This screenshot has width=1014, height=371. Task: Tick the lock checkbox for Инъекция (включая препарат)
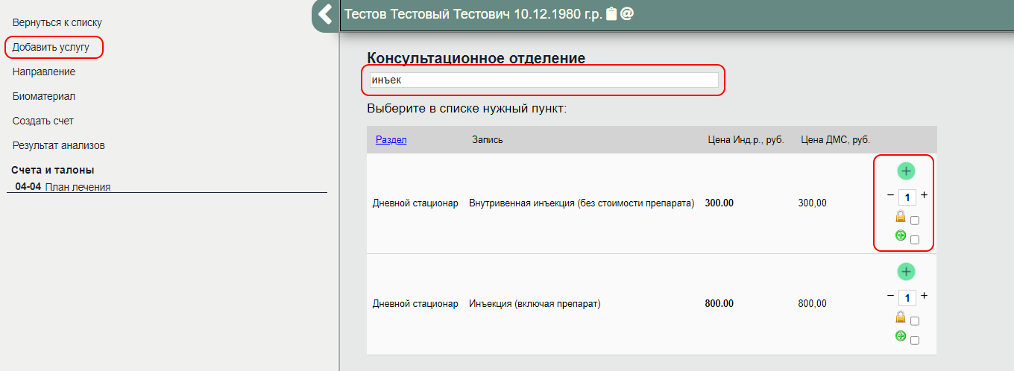pos(915,321)
